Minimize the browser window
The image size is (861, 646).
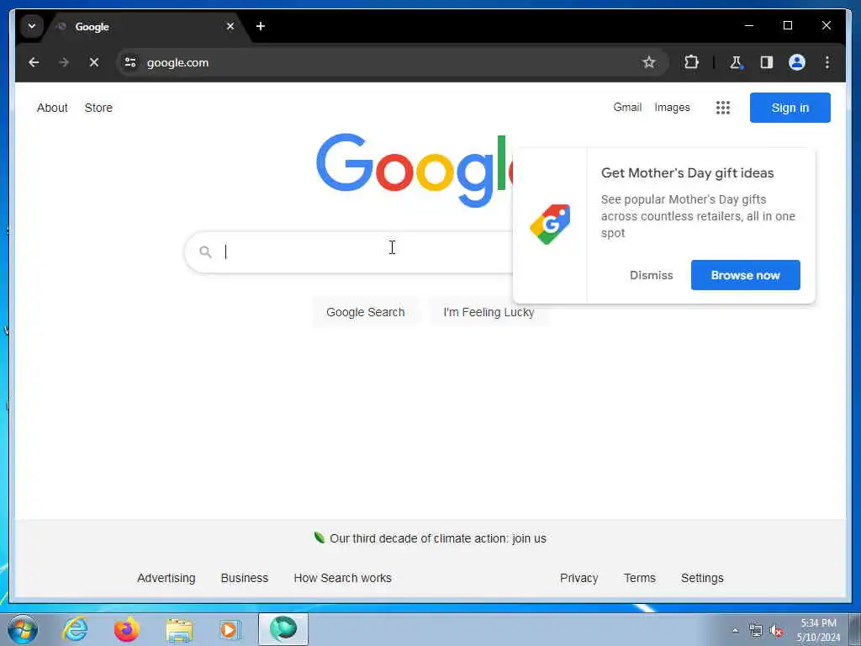pyautogui.click(x=749, y=26)
